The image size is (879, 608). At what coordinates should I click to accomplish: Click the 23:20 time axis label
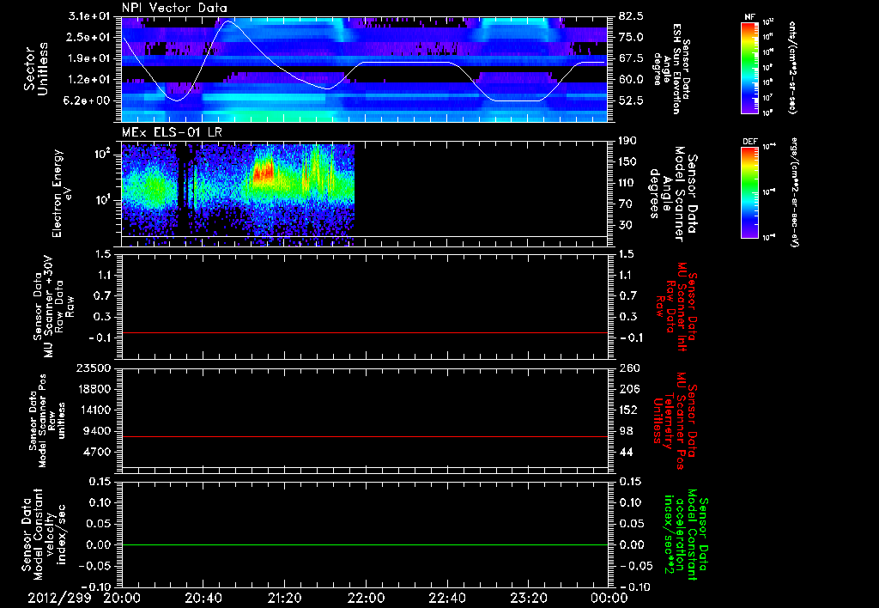(x=528, y=599)
